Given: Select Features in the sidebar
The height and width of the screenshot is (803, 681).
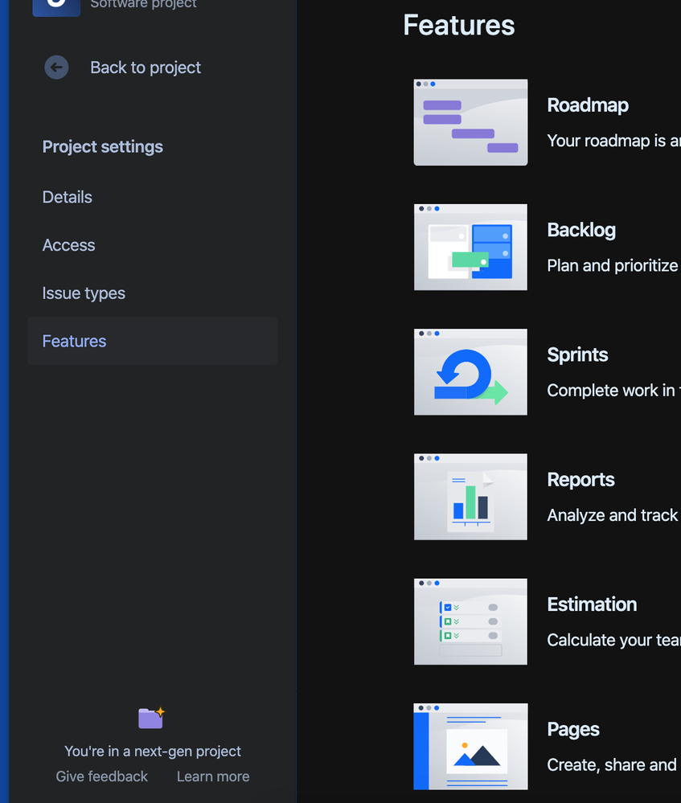Looking at the screenshot, I should [153, 341].
